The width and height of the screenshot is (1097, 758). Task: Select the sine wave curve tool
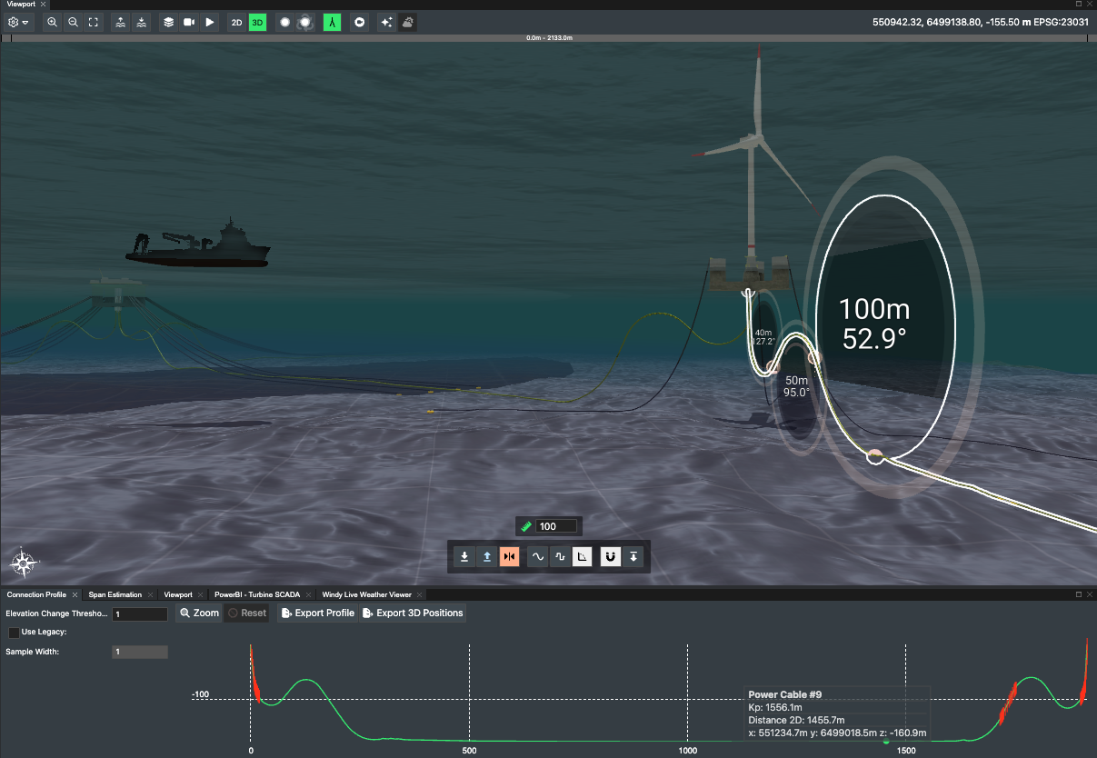click(538, 556)
